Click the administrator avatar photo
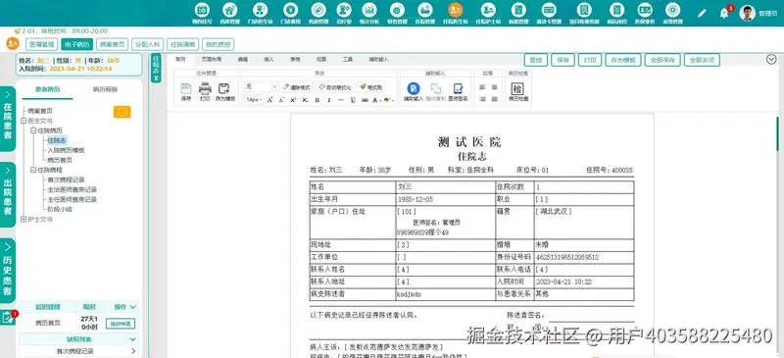This screenshot has width=784, height=358. coord(748,13)
